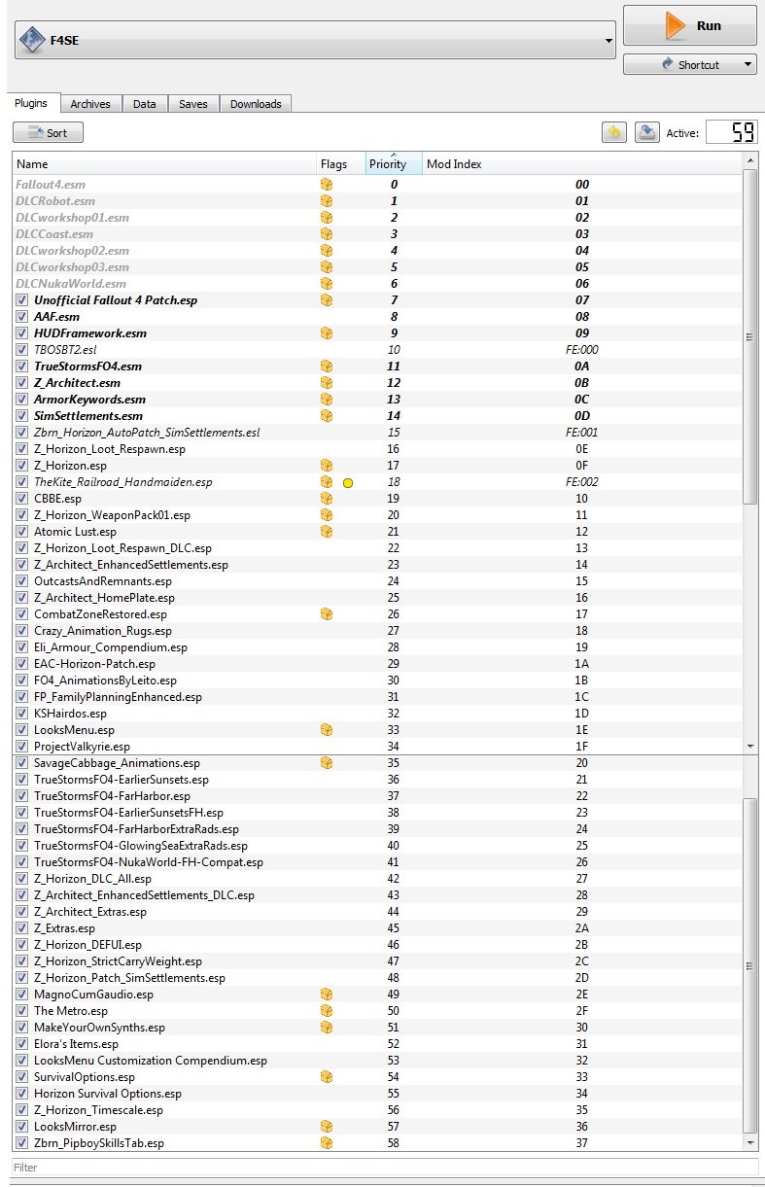Select the KSHairdos.esp row
Screen dimensions: 765x1187
coord(377,714)
